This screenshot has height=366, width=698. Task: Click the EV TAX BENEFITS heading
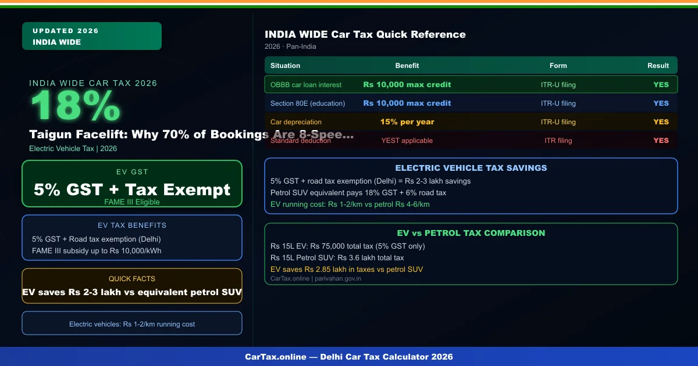(x=132, y=225)
